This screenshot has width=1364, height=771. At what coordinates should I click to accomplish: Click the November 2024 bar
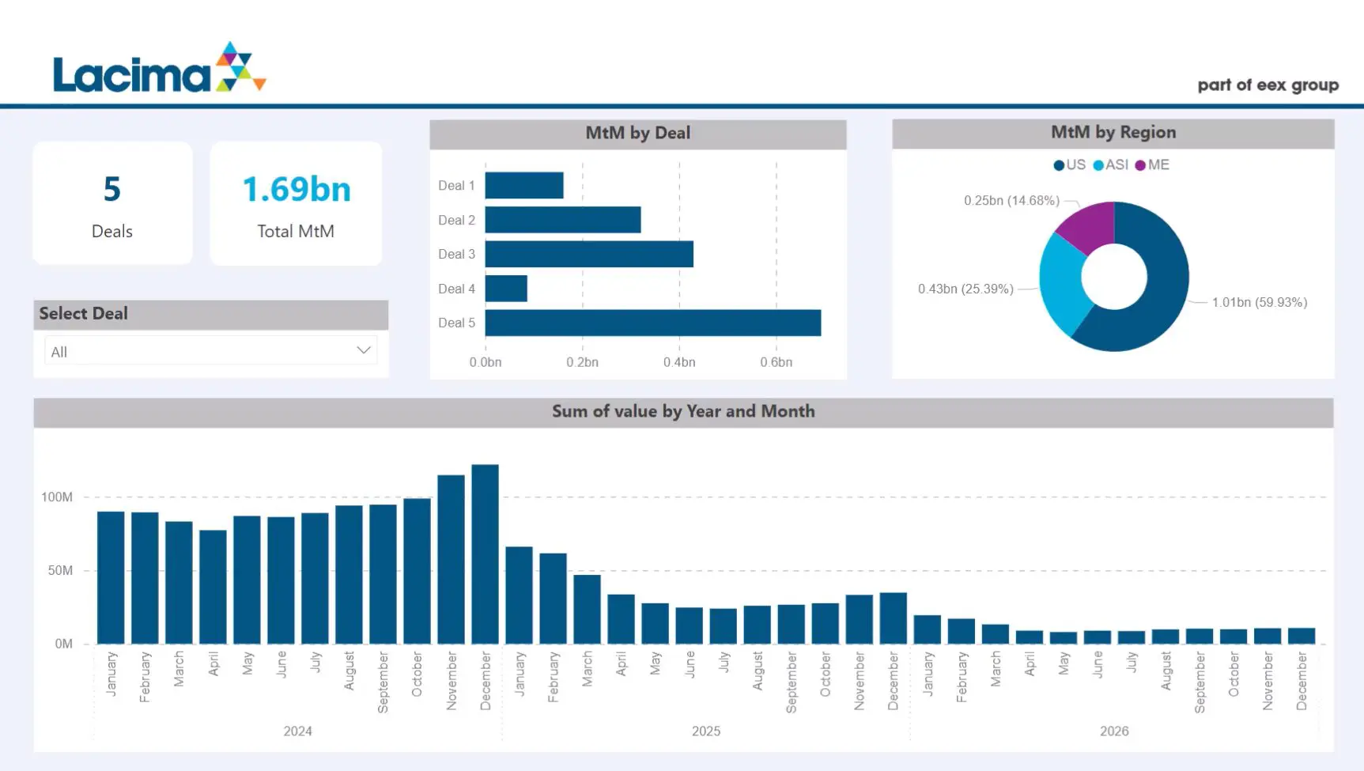(452, 559)
